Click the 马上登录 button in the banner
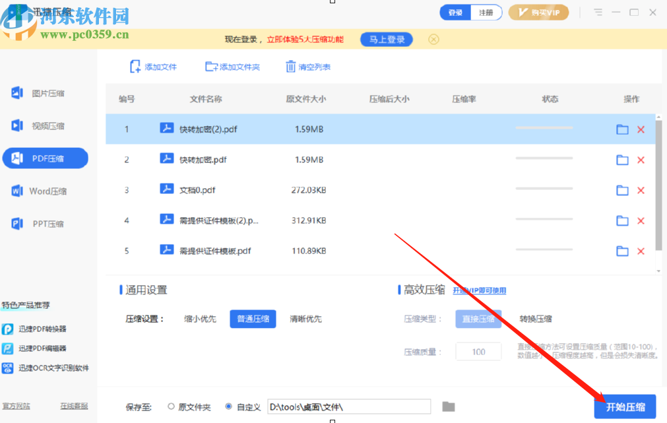The image size is (667, 423). [x=385, y=39]
